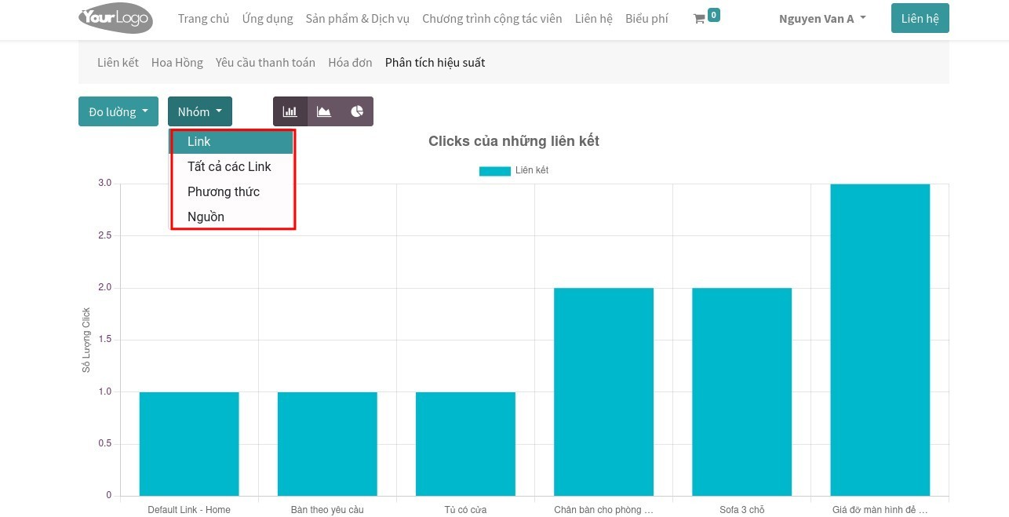
Task: Open Phân tích hiệu suất sub-tab
Action: click(x=435, y=63)
